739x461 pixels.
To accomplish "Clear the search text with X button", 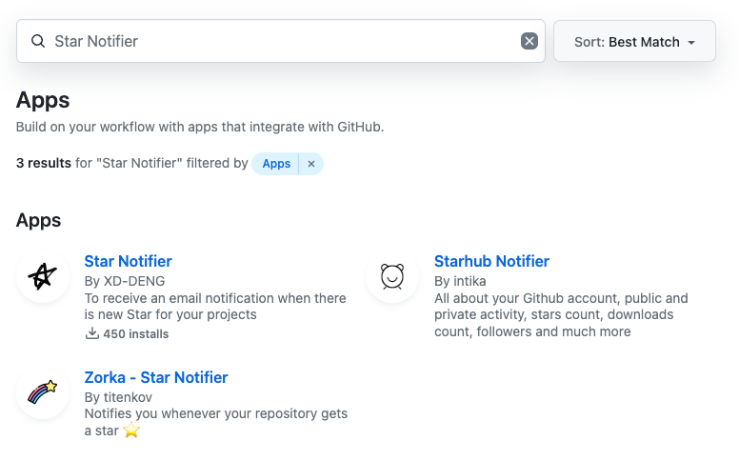I will (529, 41).
